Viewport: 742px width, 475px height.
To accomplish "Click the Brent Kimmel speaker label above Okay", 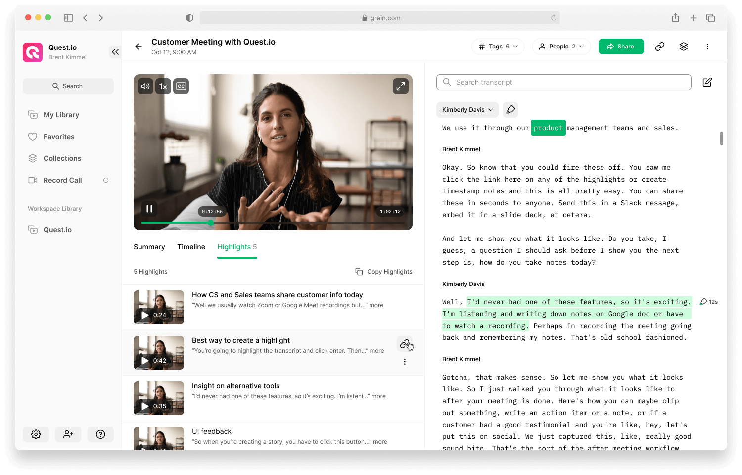I will [x=461, y=149].
